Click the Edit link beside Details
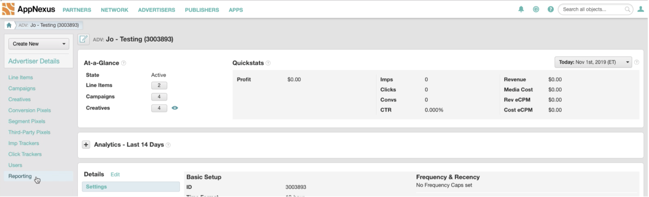The width and height of the screenshot is (649, 197). (x=115, y=175)
